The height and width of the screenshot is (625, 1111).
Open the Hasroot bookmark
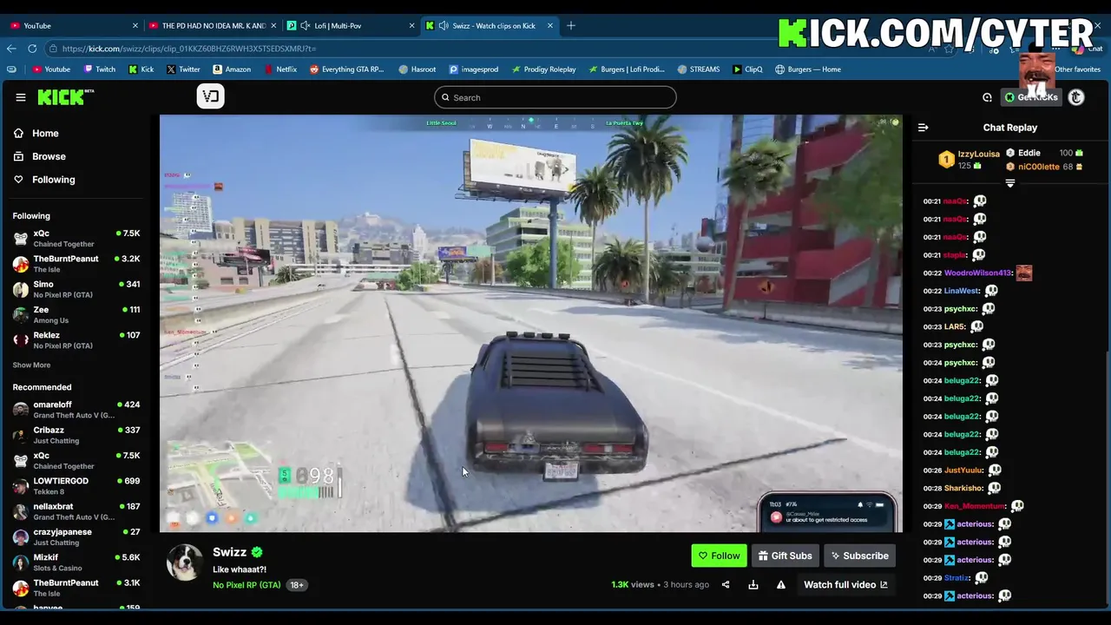tap(417, 69)
